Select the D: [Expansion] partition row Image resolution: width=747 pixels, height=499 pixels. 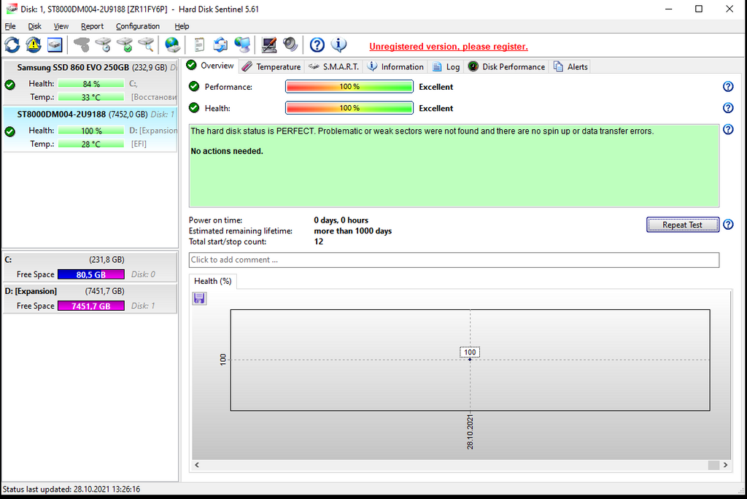click(x=90, y=298)
